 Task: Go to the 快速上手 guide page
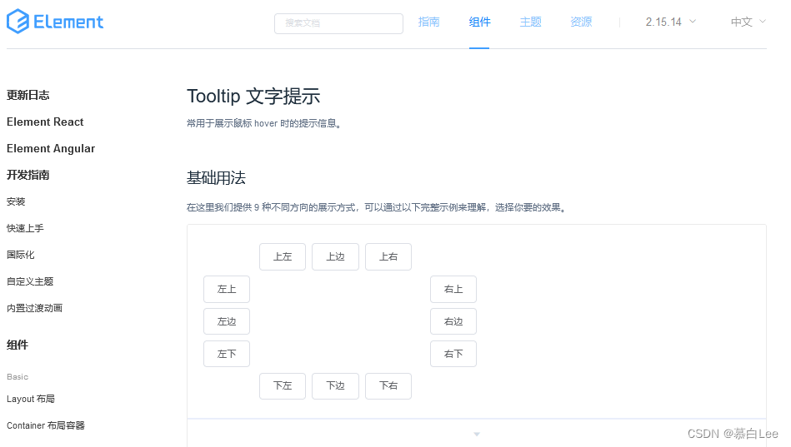(25, 228)
